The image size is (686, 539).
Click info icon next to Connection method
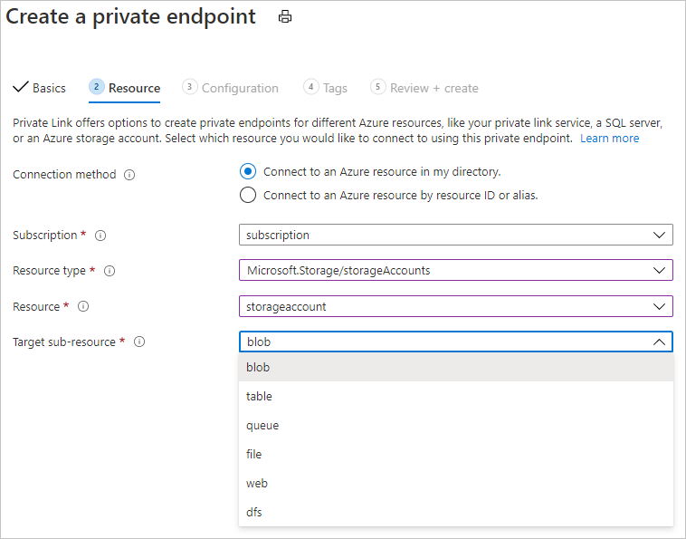(x=129, y=175)
